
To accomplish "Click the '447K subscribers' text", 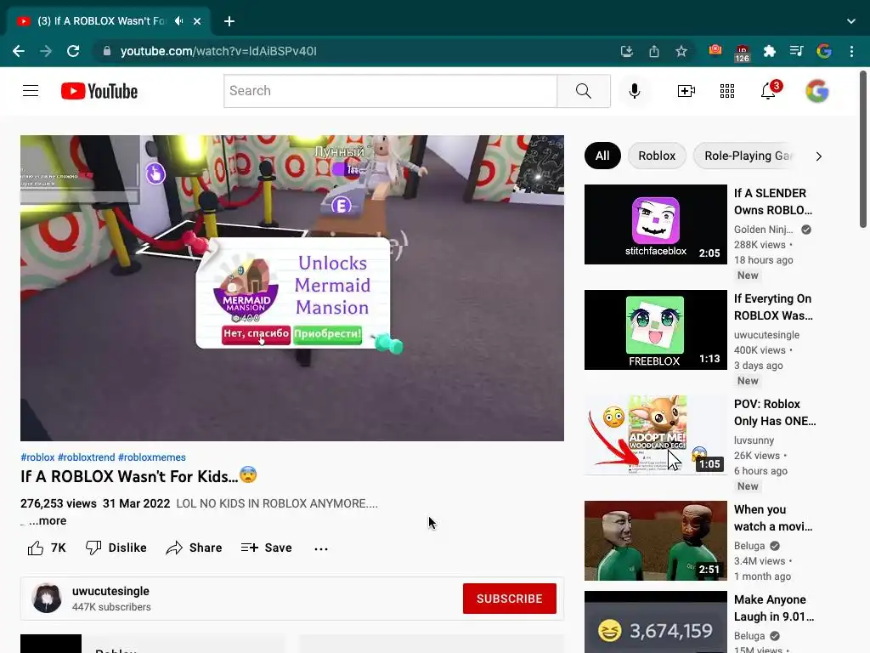I will pos(111,607).
